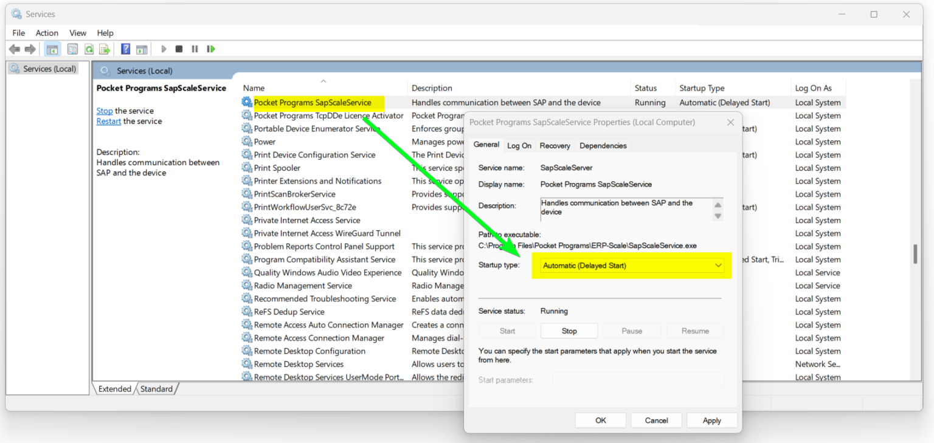
Task: Open Help using the toolbar question mark icon
Action: click(125, 49)
